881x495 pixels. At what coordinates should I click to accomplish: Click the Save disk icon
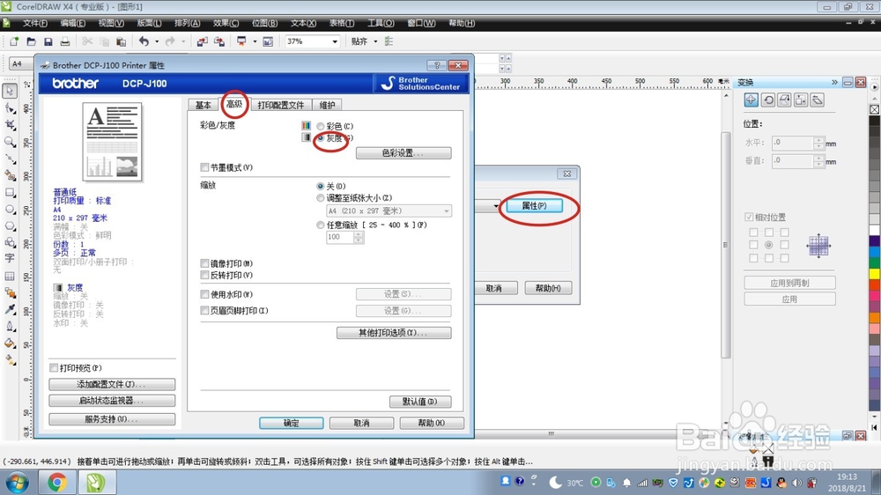coord(48,41)
